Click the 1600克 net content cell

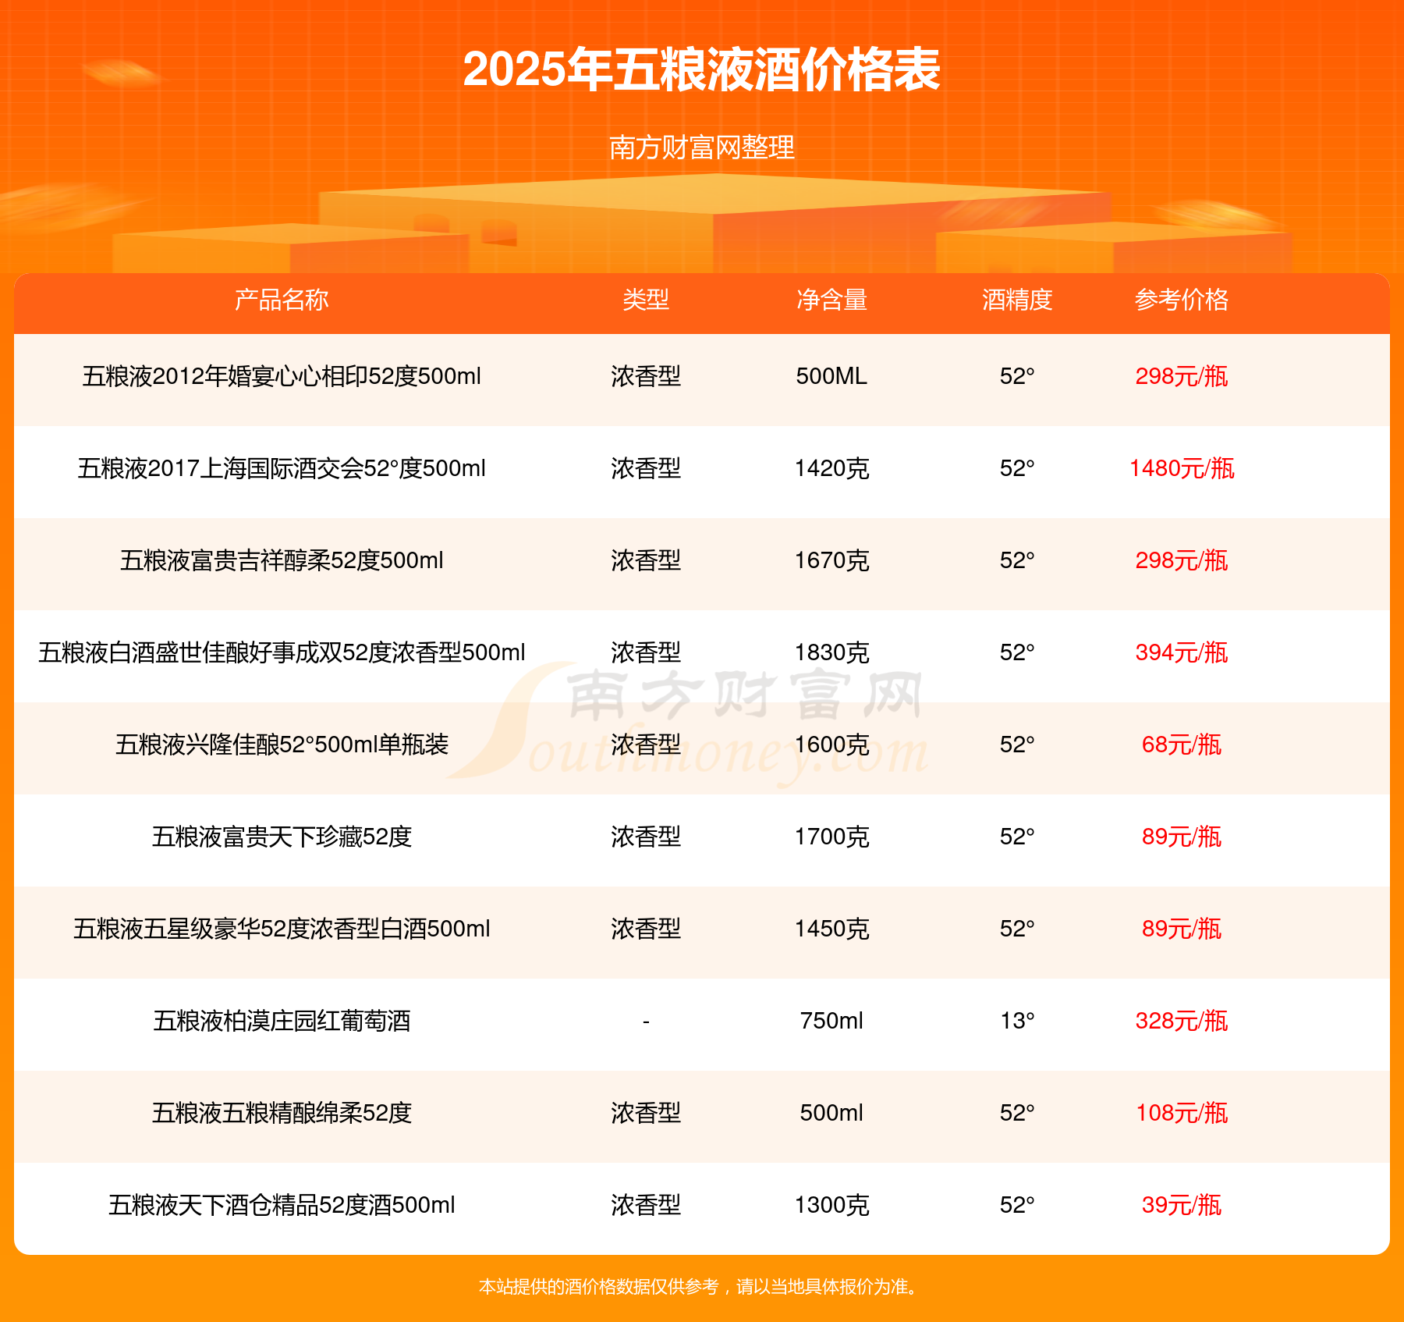[831, 745]
